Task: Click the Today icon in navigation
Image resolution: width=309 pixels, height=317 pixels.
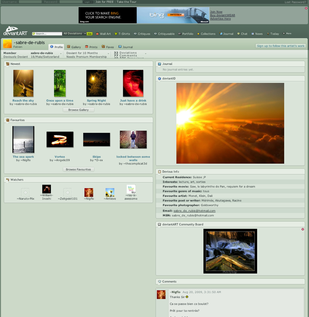Action: tap(268, 34)
